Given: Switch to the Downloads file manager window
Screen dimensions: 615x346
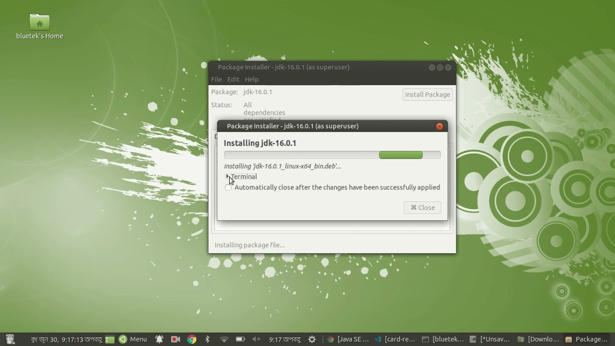Looking at the screenshot, I should click(x=538, y=339).
